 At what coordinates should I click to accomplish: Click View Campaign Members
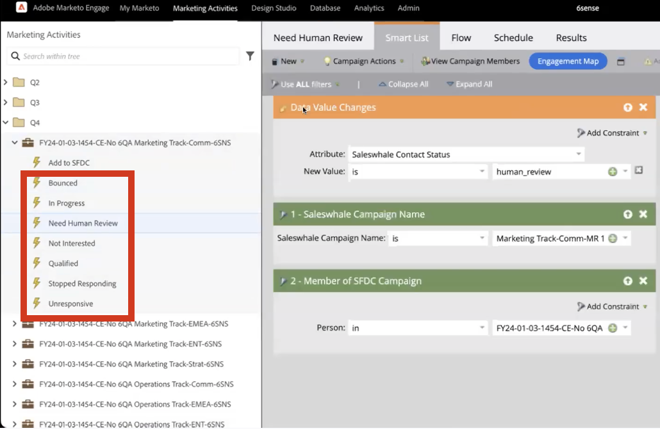(x=470, y=61)
